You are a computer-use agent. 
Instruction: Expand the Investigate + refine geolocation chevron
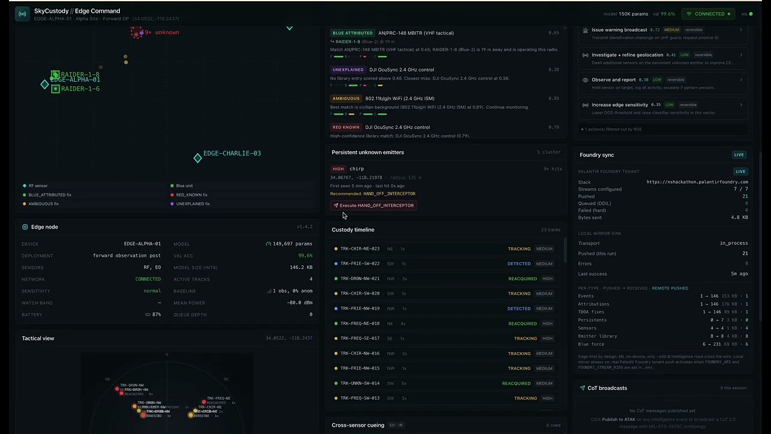point(741,55)
